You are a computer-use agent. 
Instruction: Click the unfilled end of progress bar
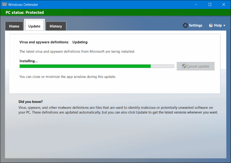[162, 66]
